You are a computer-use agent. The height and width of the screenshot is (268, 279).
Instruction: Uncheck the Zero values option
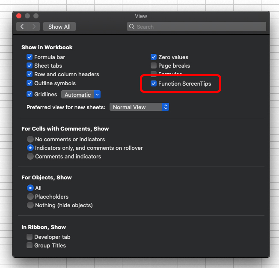coord(154,57)
